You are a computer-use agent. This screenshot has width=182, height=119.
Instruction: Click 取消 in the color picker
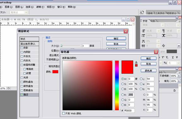[149, 64]
